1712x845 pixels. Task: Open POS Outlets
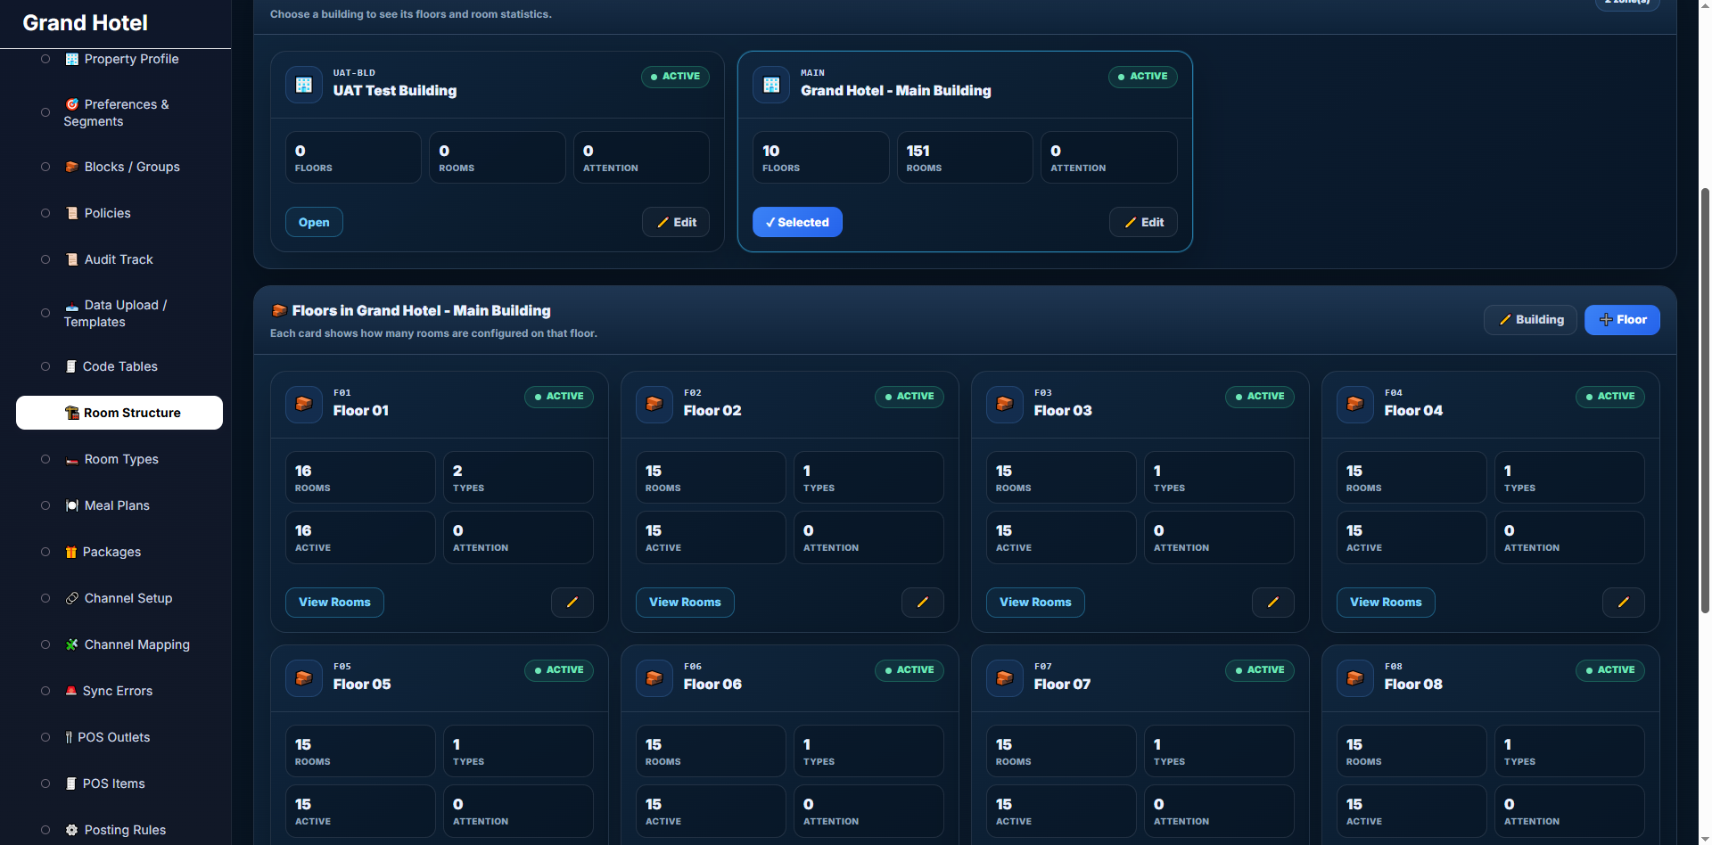pos(119,737)
